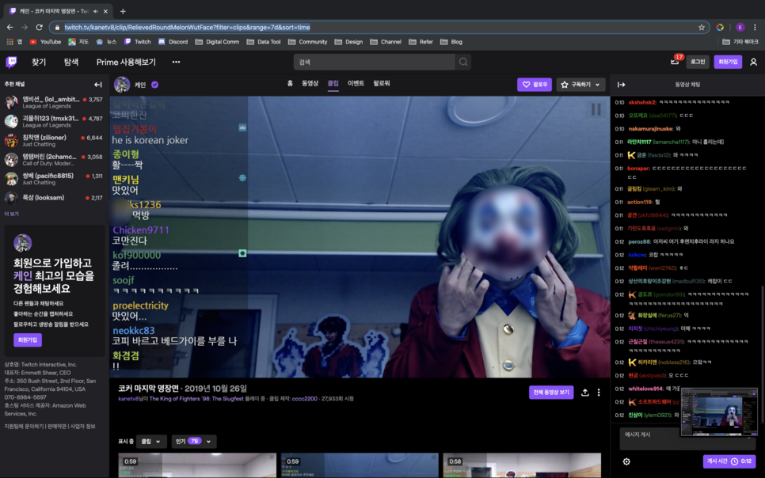Open the Prime loot notifications icon

pyautogui.click(x=675, y=62)
